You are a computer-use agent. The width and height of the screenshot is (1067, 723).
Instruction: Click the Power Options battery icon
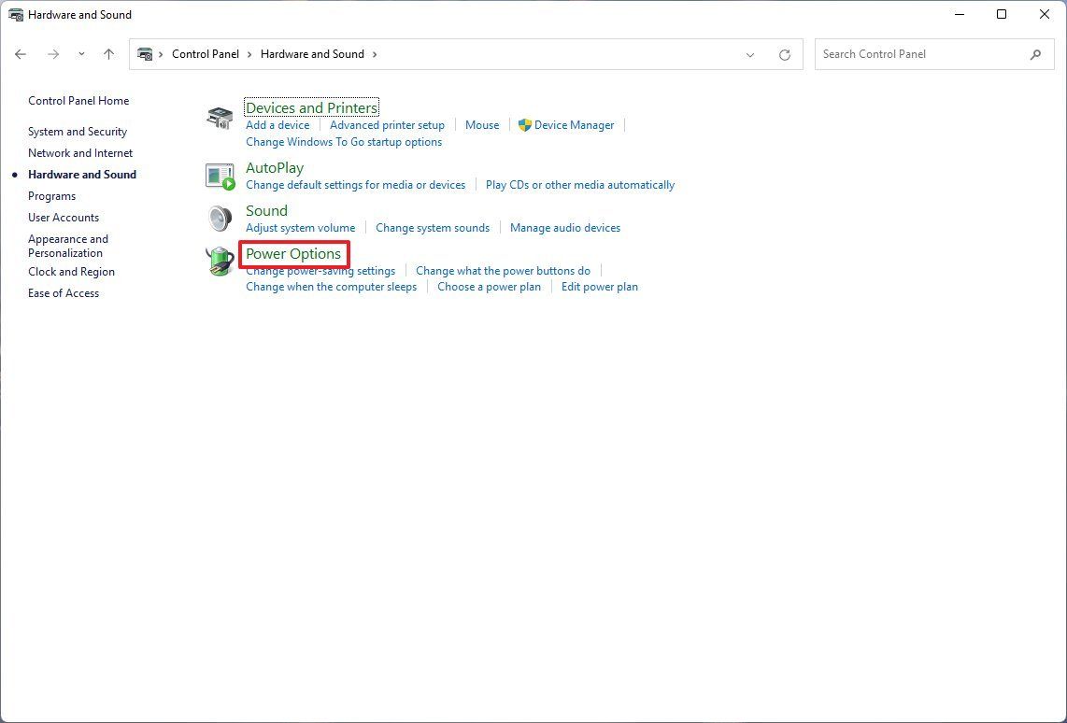coord(220,262)
